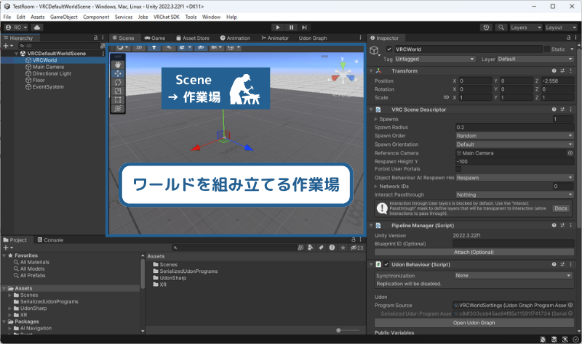
Task: Open Spawn Orientation dropdown
Action: click(515, 144)
